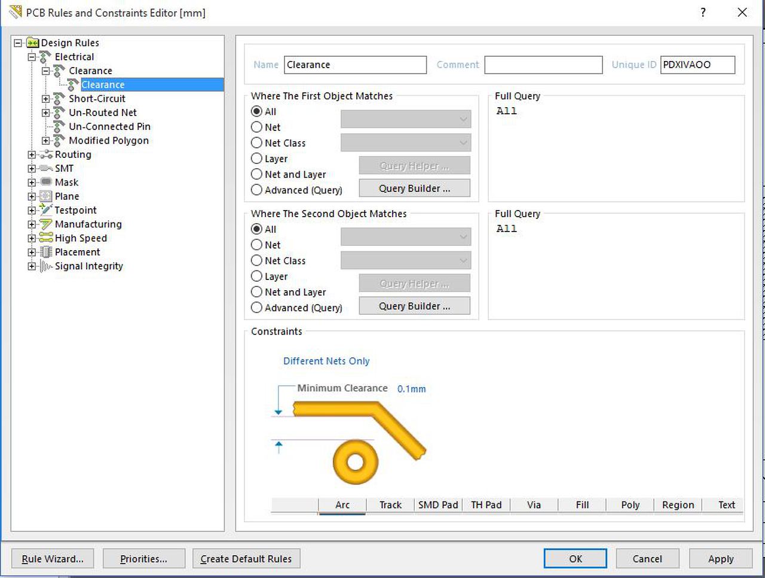The height and width of the screenshot is (578, 765).
Task: Click the help question mark button
Action: pyautogui.click(x=703, y=12)
